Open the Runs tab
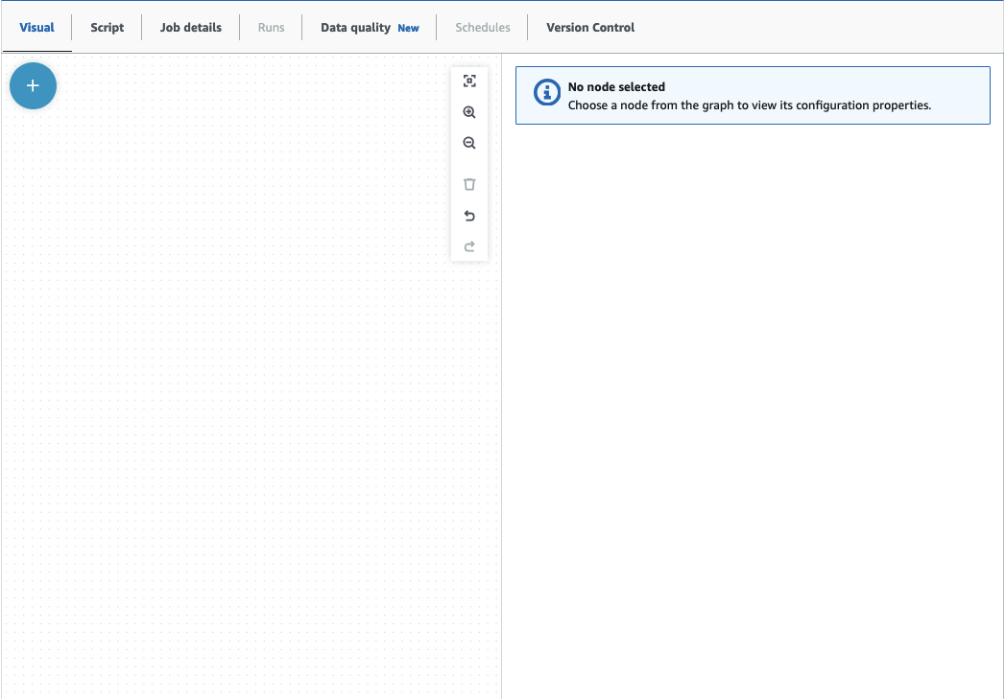Viewport: 1005px width, 699px height. pos(271,28)
